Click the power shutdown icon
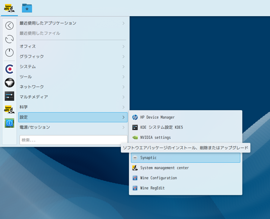 click(x=9, y=53)
